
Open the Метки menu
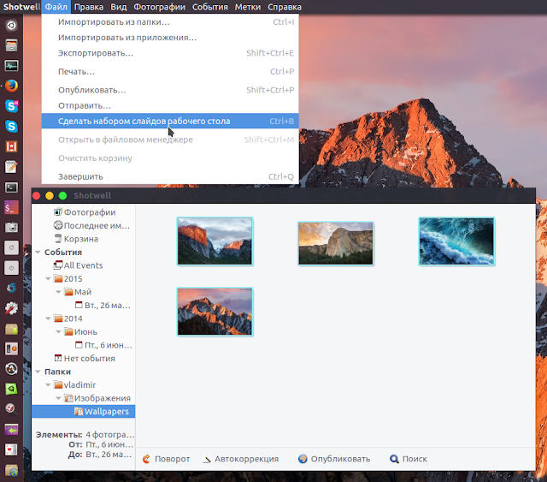pyautogui.click(x=247, y=7)
